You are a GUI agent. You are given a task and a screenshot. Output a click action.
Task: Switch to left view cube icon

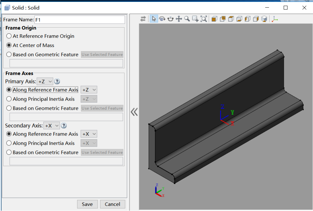(247, 19)
